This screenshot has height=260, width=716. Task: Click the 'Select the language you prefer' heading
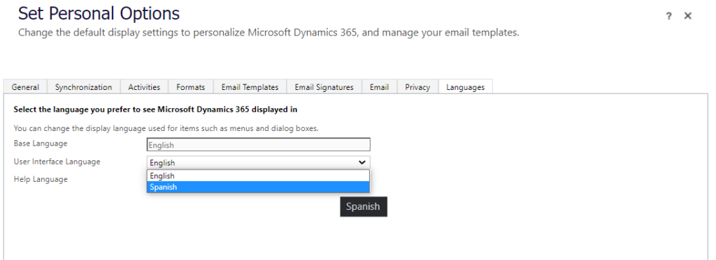156,109
